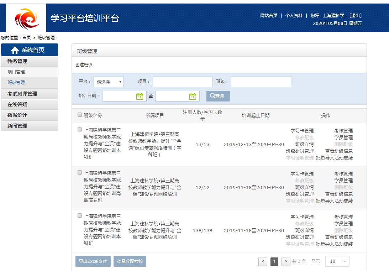Toggle the select-all checkbox beside 班级名称
Viewport: 389px width, 271px height.
point(80,115)
